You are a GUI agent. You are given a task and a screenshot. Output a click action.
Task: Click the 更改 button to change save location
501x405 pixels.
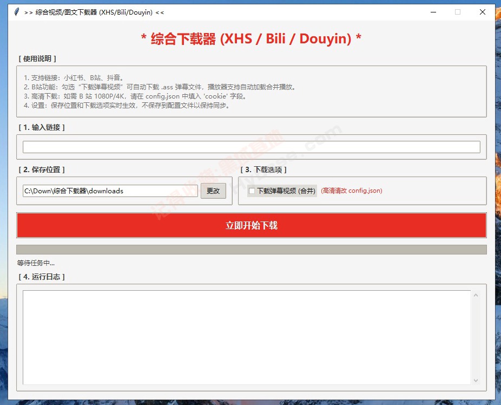point(213,191)
